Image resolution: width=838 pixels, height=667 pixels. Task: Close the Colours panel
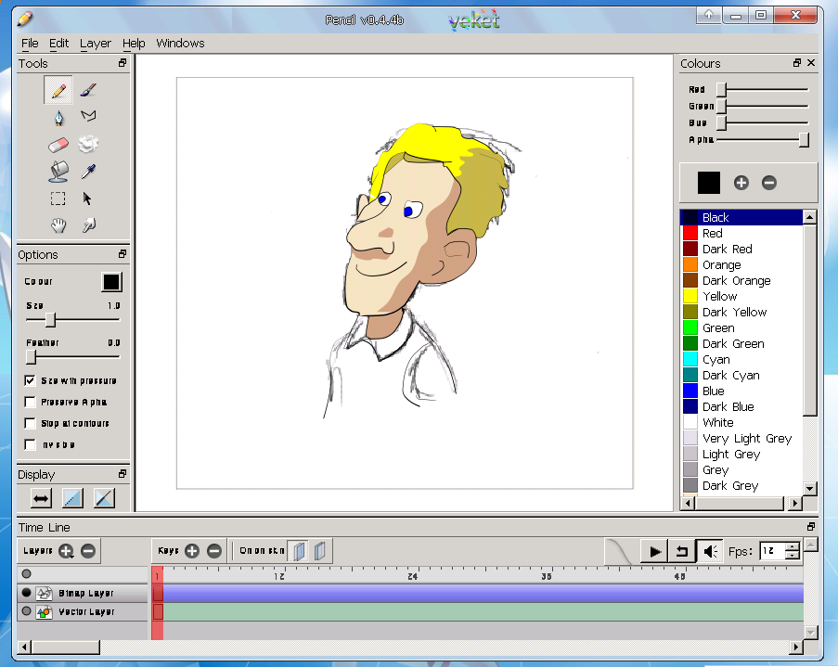tap(811, 63)
